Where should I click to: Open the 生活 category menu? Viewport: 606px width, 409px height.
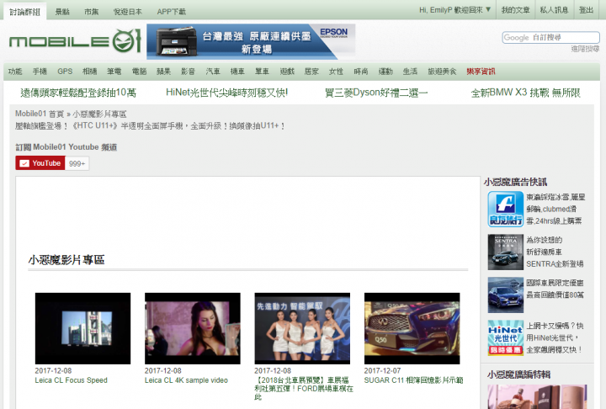click(x=410, y=72)
